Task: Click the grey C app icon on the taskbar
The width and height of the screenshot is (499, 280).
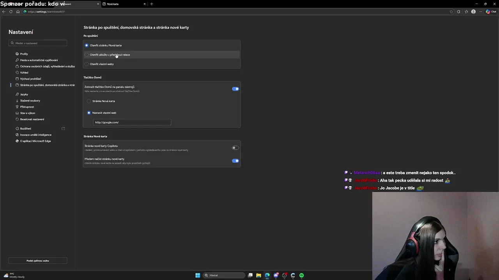Action: click(x=293, y=275)
